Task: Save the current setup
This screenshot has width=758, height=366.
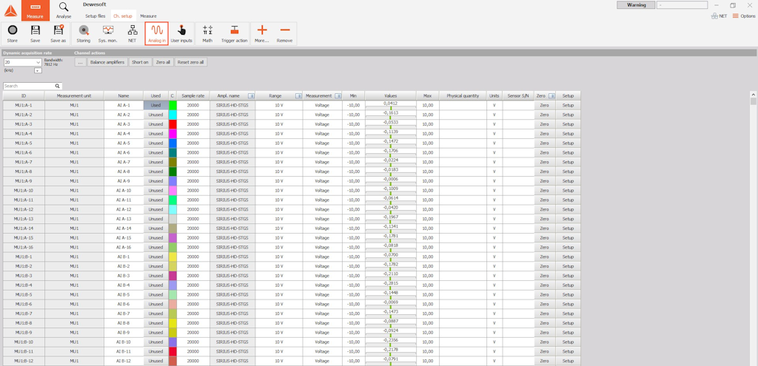Action: (x=36, y=34)
